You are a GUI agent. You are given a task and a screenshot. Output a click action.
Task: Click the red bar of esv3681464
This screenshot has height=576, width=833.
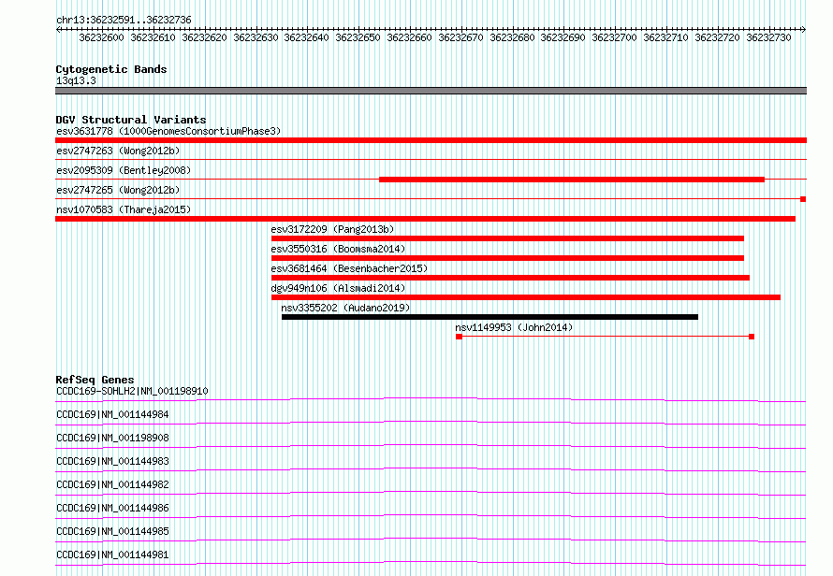510,278
